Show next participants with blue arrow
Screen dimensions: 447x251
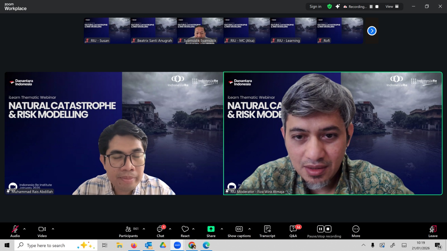[x=372, y=31]
